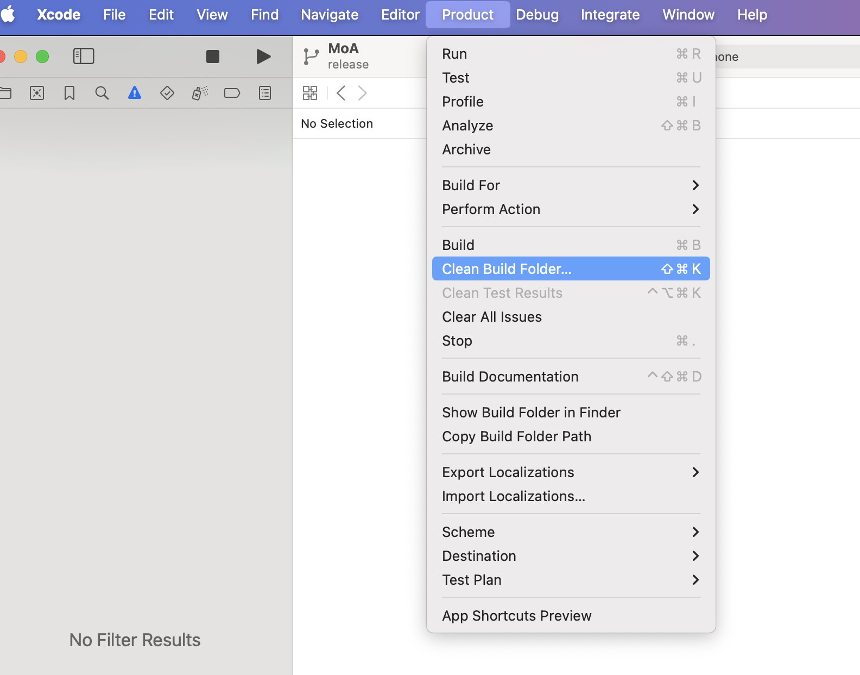Choose Copy Build Folder Path

click(571, 436)
